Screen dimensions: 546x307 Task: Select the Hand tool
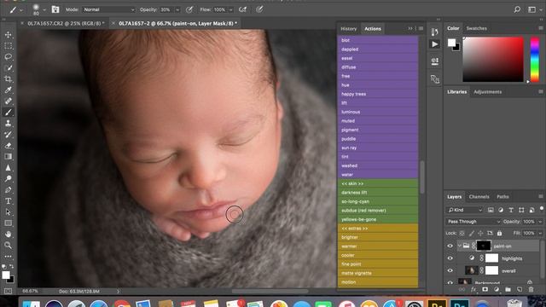click(9, 235)
